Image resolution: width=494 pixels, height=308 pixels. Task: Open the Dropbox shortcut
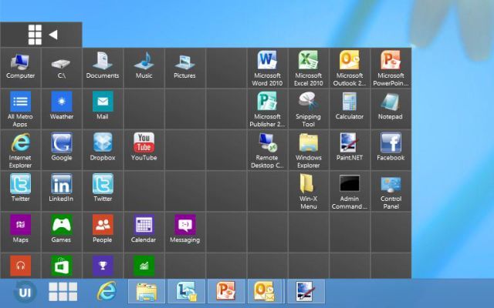point(103,147)
